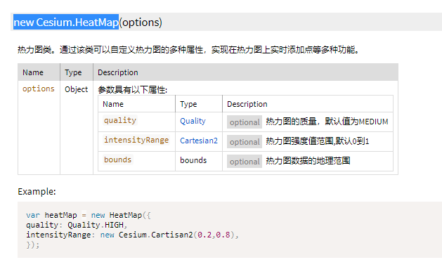Click the optional badge in intensityRange row

pos(245,142)
